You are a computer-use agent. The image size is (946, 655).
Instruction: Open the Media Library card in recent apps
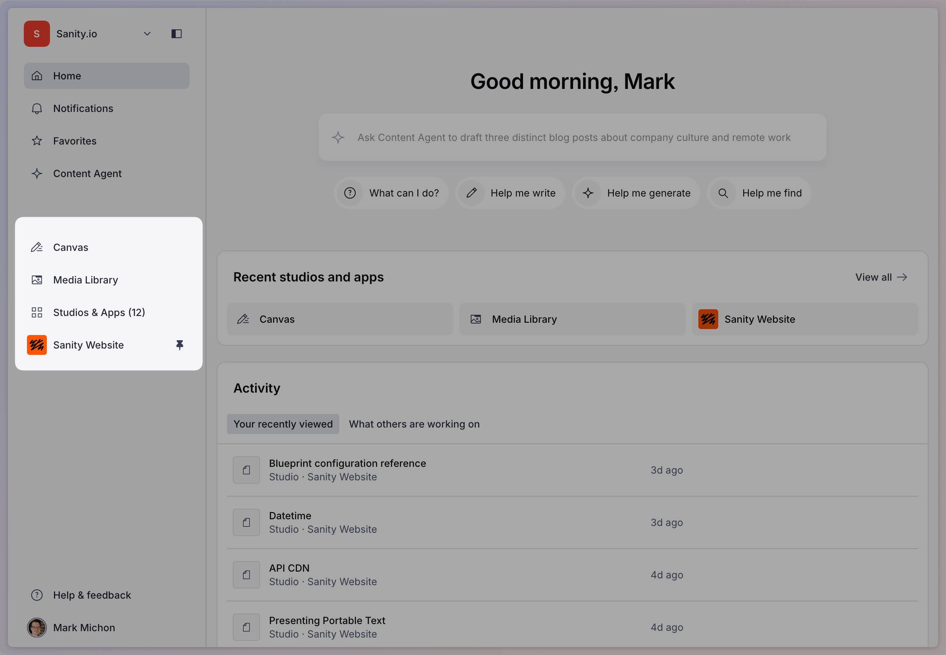572,319
